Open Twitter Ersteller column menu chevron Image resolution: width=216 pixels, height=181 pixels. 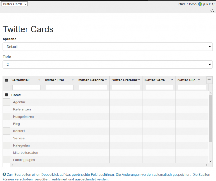tap(139, 80)
